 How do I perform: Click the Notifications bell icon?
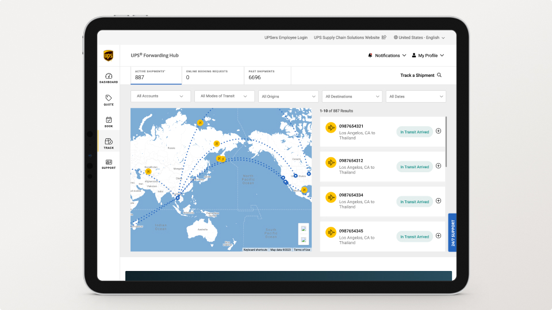[x=370, y=56]
